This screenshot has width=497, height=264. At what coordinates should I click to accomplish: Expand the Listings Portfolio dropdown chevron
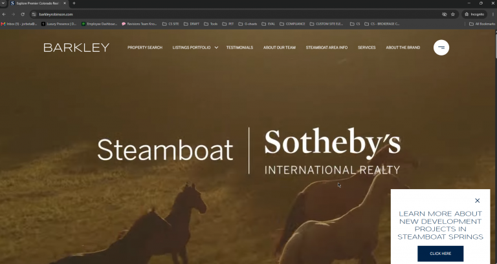[216, 48]
